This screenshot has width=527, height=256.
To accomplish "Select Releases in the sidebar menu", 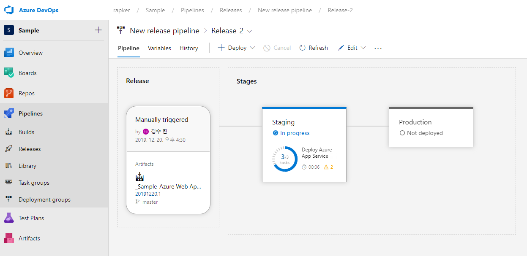I will click(x=54, y=149).
